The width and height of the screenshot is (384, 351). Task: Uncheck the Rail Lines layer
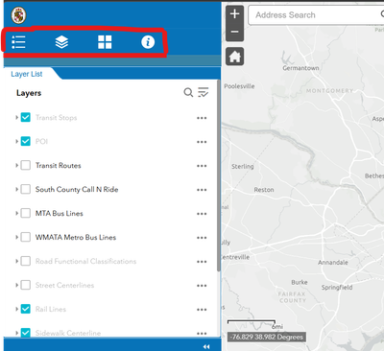tap(26, 309)
